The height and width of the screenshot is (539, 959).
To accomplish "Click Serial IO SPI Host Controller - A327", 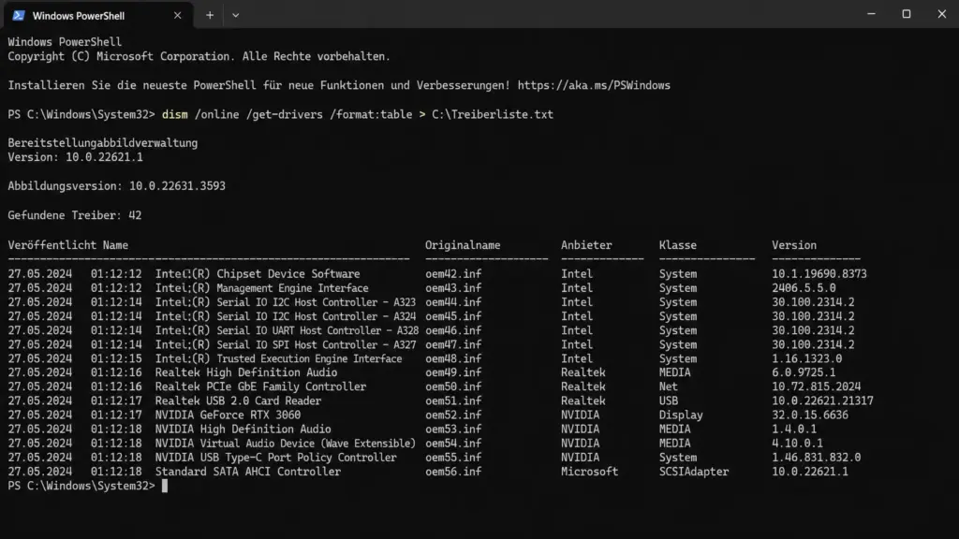I will point(317,344).
